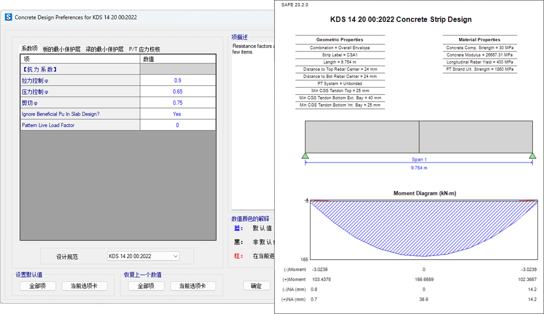544x314 pixels.
Task: Click the 压力控制 φ value 0.65
Action: click(x=178, y=92)
